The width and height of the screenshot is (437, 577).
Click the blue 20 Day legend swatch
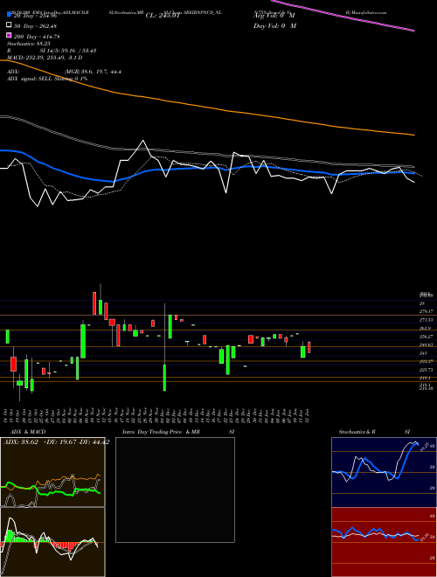(9, 16)
